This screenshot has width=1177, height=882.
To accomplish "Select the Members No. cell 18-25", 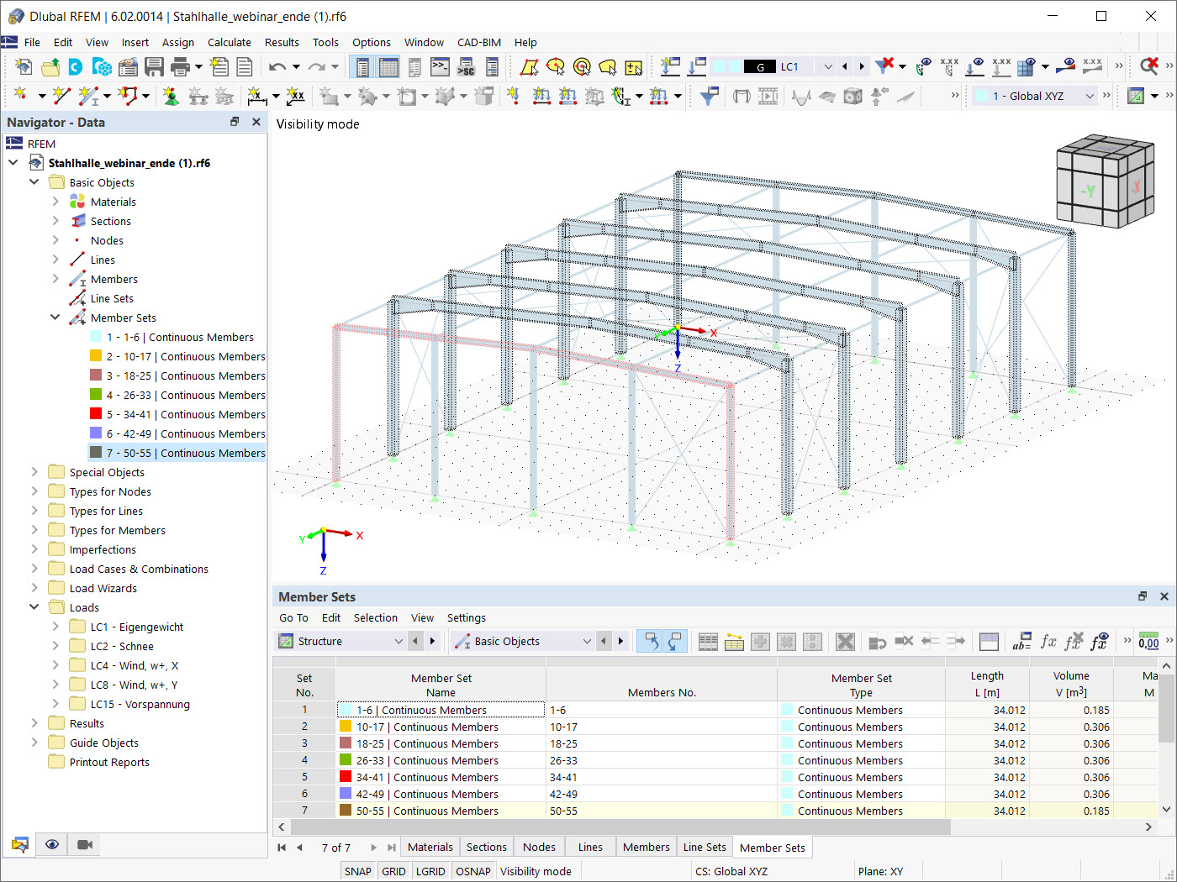I will (x=662, y=743).
